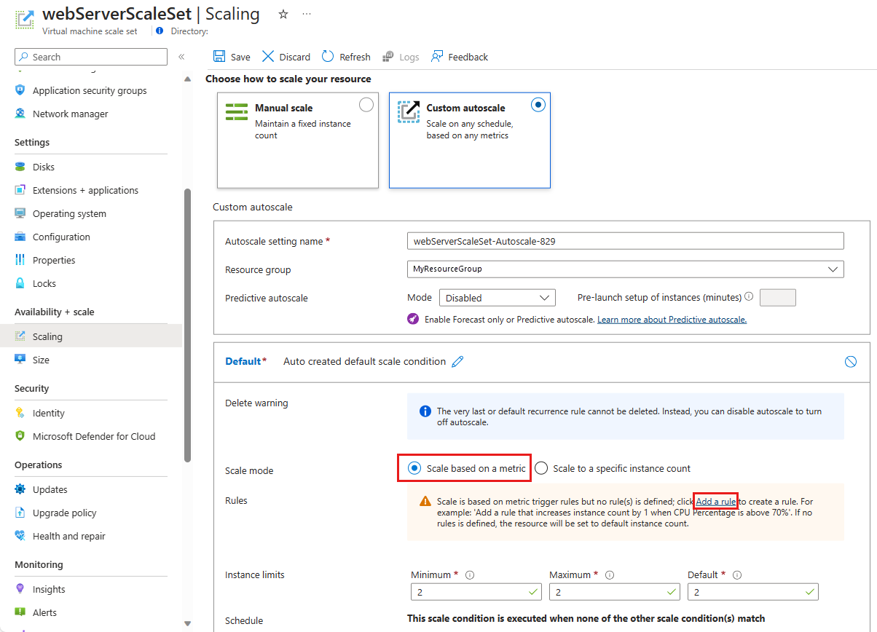
Task: Click the Configuration icon in sidebar
Action: [x=20, y=237]
